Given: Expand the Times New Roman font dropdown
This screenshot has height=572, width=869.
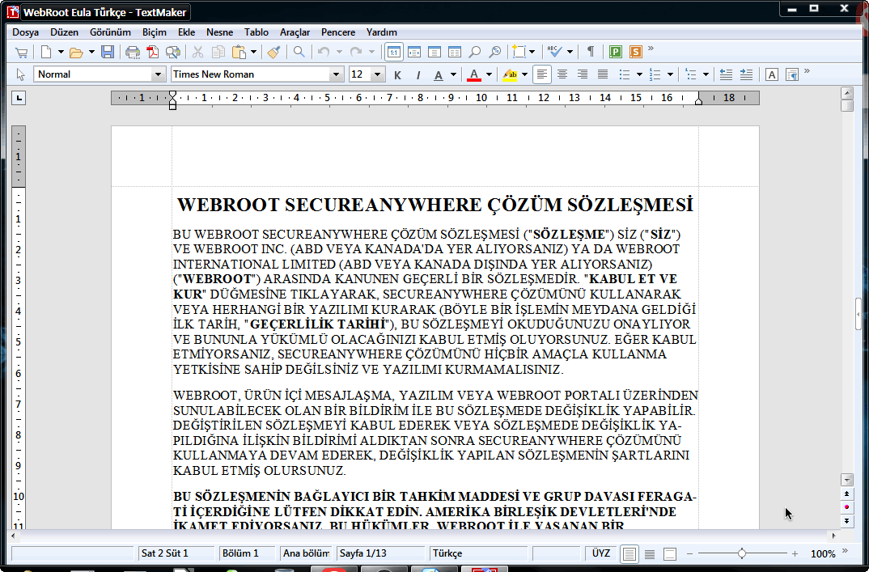Looking at the screenshot, I should pyautogui.click(x=336, y=74).
